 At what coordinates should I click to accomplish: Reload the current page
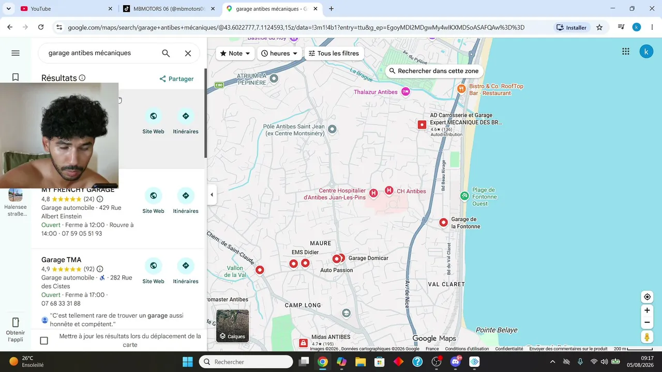pos(41,27)
